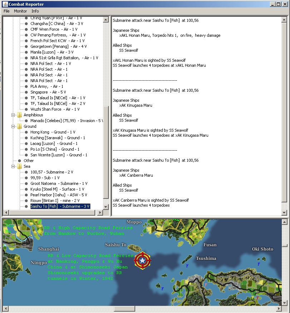Image resolution: width=290 pixels, height=313 pixels.
Task: Click tree panel scroll down arrow
Action: (106, 207)
